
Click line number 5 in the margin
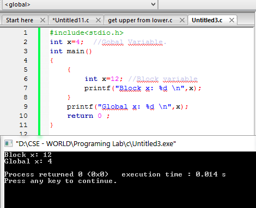26,70
